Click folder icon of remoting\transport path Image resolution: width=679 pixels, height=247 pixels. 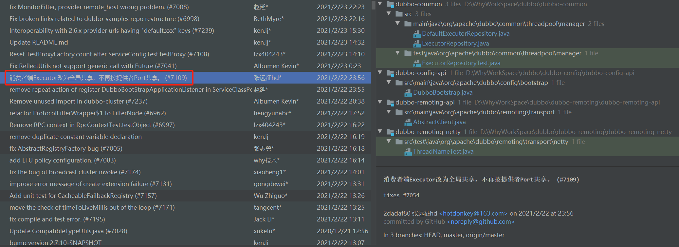[x=399, y=112]
